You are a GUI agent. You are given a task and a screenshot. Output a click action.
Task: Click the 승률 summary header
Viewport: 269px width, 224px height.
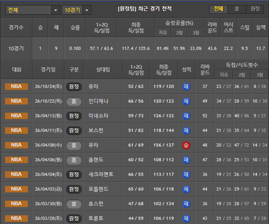pos(75,27)
